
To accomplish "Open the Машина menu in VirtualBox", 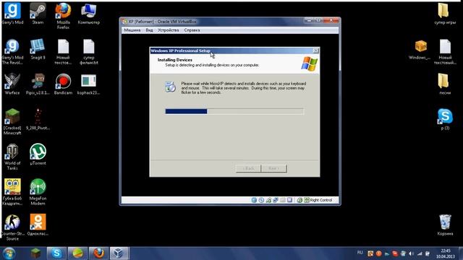I will [x=132, y=30].
